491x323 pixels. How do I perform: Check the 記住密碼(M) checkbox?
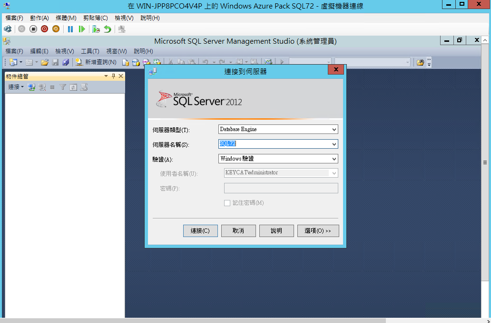coord(227,203)
